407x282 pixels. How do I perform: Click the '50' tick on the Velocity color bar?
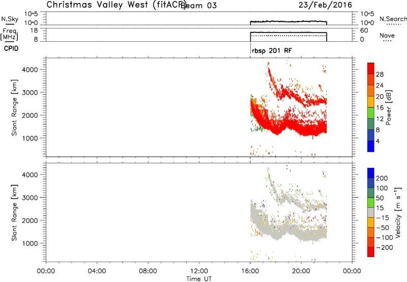[x=380, y=198]
